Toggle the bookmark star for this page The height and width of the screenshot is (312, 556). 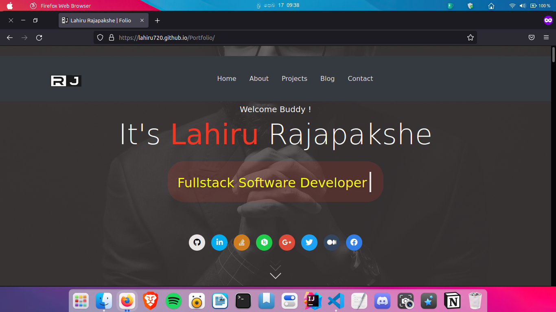tap(471, 37)
